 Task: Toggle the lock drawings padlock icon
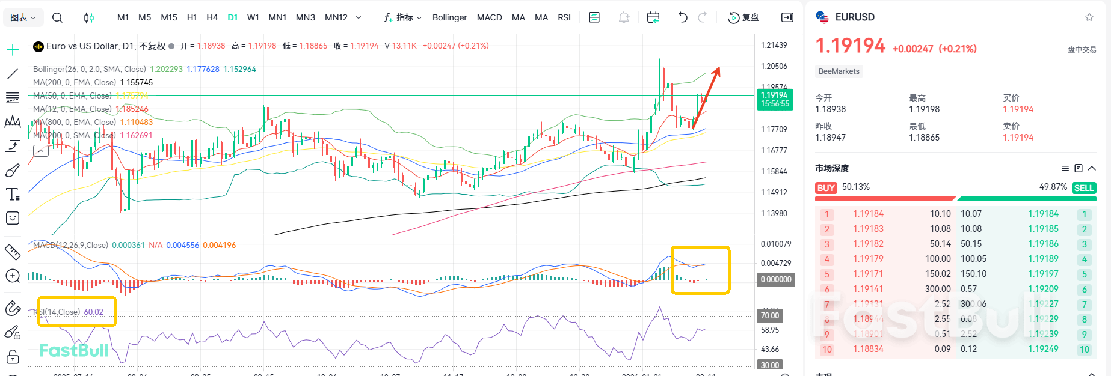[12, 357]
